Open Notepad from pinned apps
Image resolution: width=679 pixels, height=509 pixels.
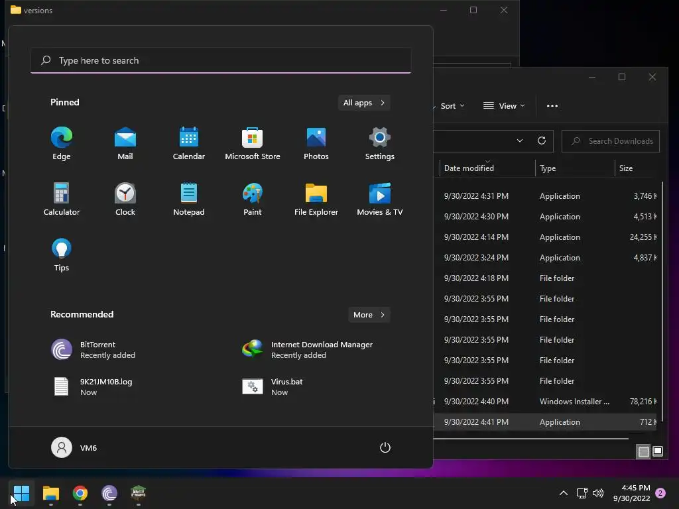point(189,199)
